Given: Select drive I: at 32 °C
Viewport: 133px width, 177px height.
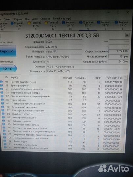Looking at the screenshot, I should click(104, 25).
